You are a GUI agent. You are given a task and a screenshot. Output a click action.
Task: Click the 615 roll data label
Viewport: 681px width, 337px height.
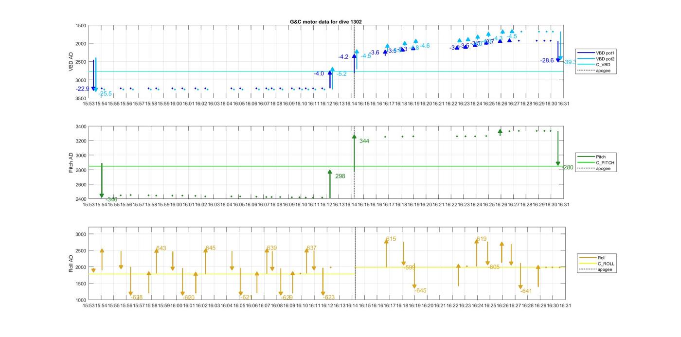391,239
